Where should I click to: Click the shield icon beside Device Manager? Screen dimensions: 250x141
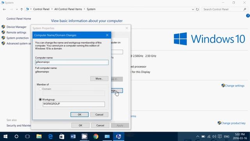4,27
